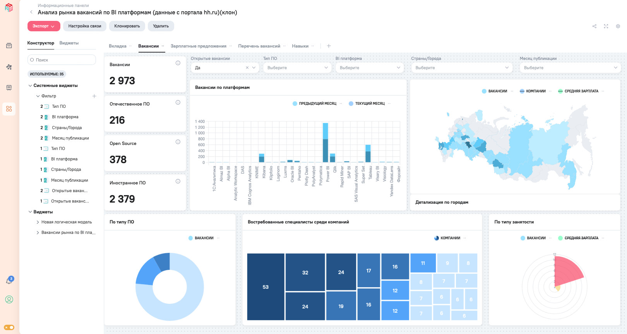Image resolution: width=627 pixels, height=334 pixels.
Task: Open the user profile icon
Action: coord(9,300)
